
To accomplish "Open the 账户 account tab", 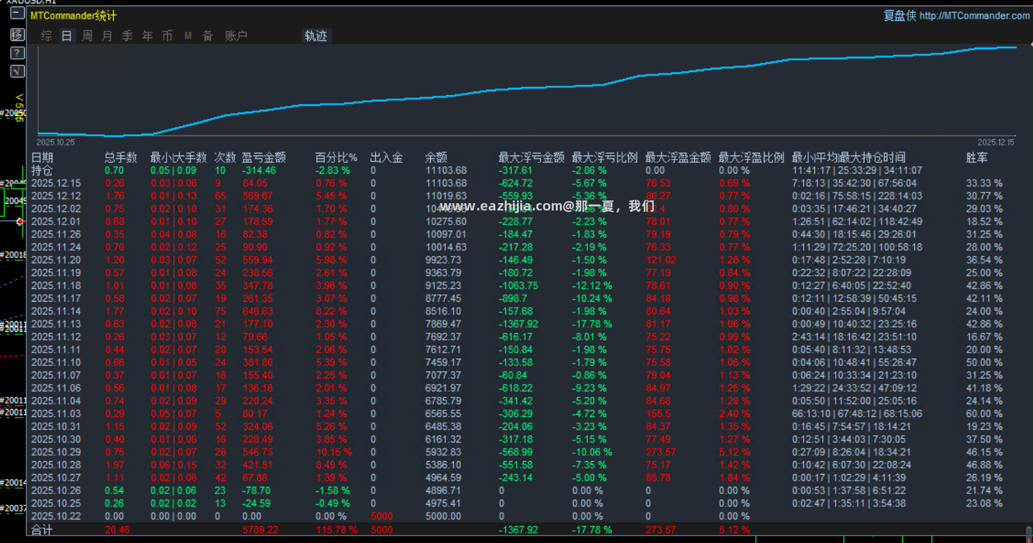I will click(x=236, y=36).
